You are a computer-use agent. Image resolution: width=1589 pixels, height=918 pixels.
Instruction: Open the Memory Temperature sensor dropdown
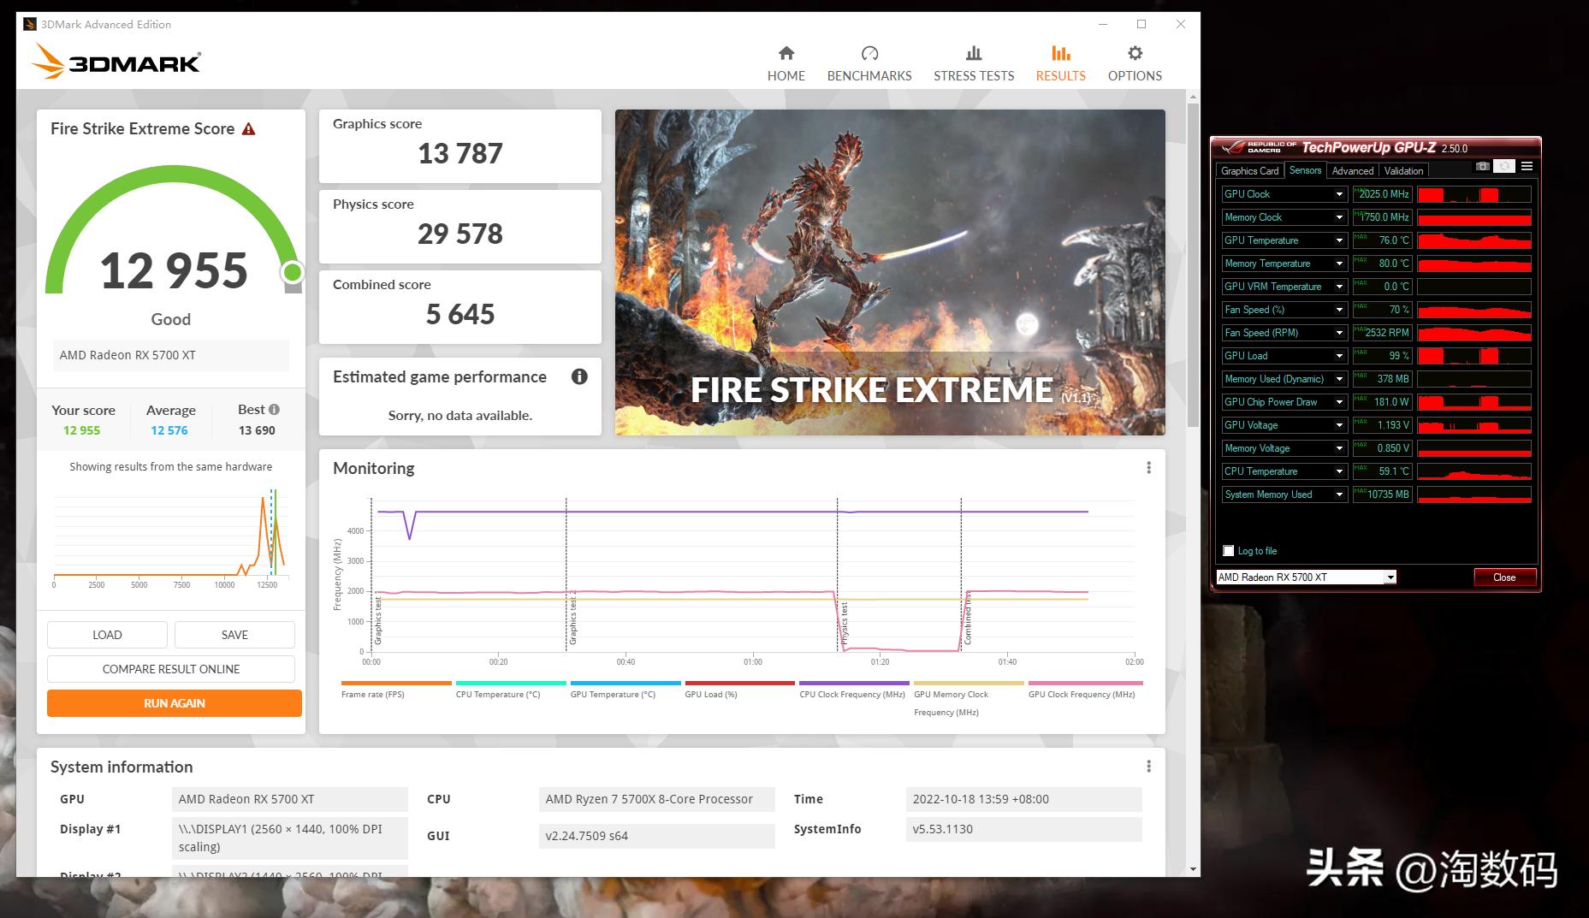tap(1340, 263)
